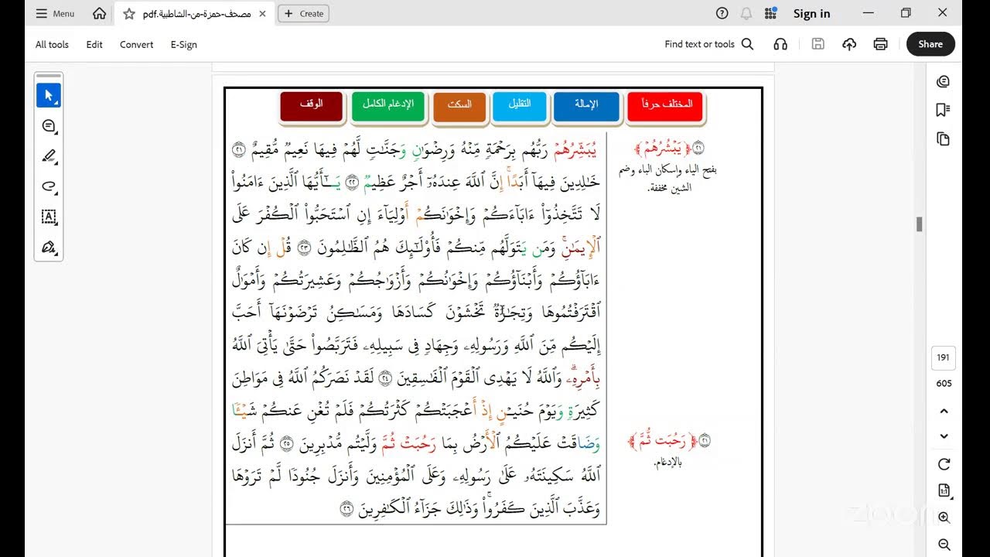Click the Create new tab button

coord(303,13)
